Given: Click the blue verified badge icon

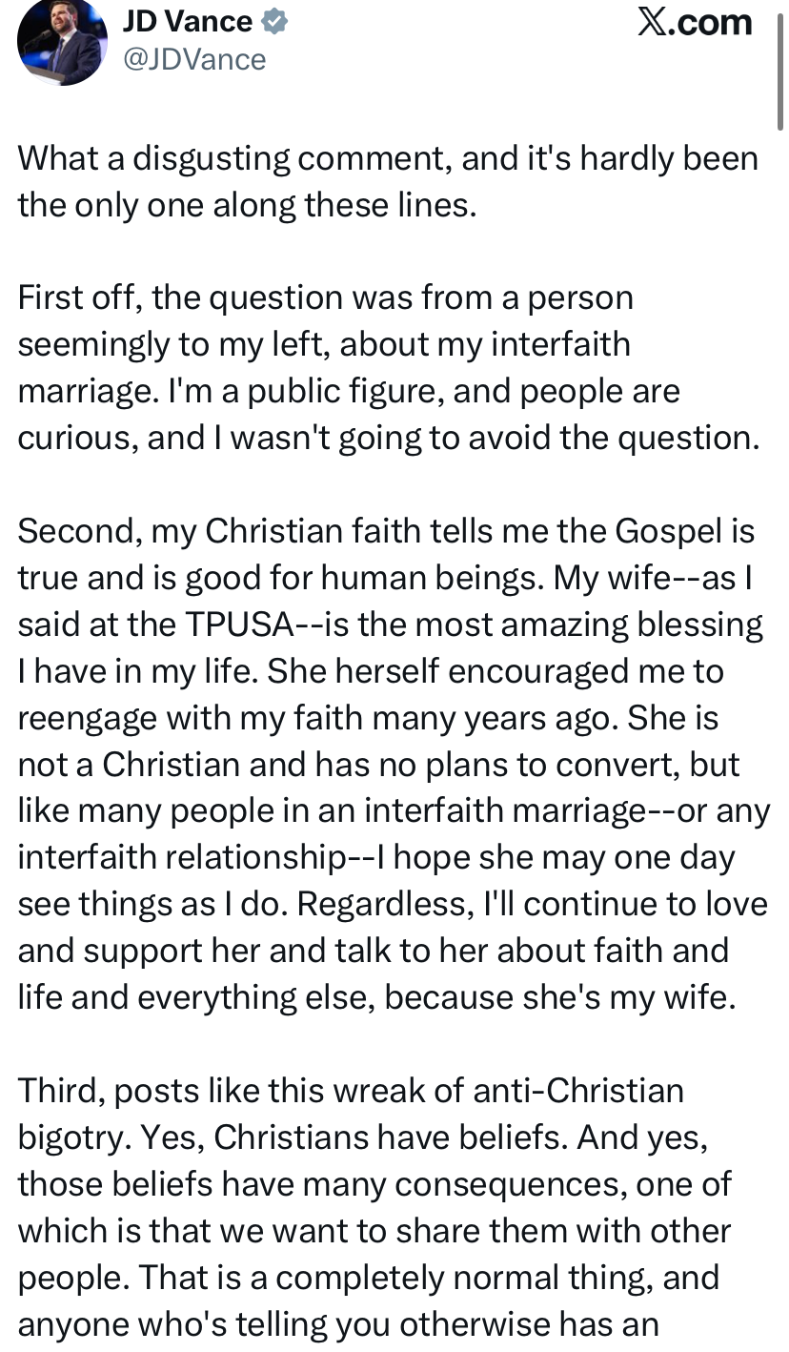Looking at the screenshot, I should (x=274, y=21).
